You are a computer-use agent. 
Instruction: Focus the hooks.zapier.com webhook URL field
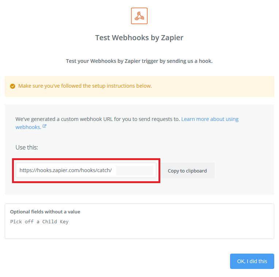(86, 170)
